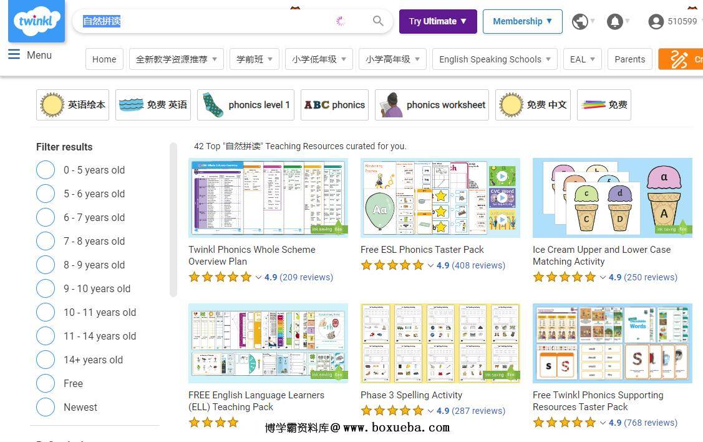The image size is (703, 442).
Task: Enable the Free filter option
Action: 46,384
